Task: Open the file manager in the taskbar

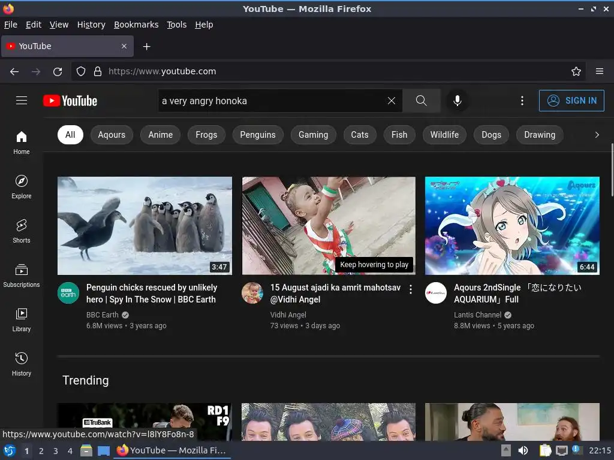Action: pos(86,450)
